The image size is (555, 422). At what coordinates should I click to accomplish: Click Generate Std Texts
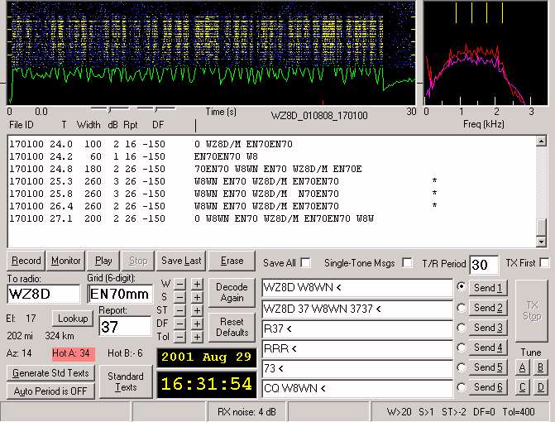point(51,372)
